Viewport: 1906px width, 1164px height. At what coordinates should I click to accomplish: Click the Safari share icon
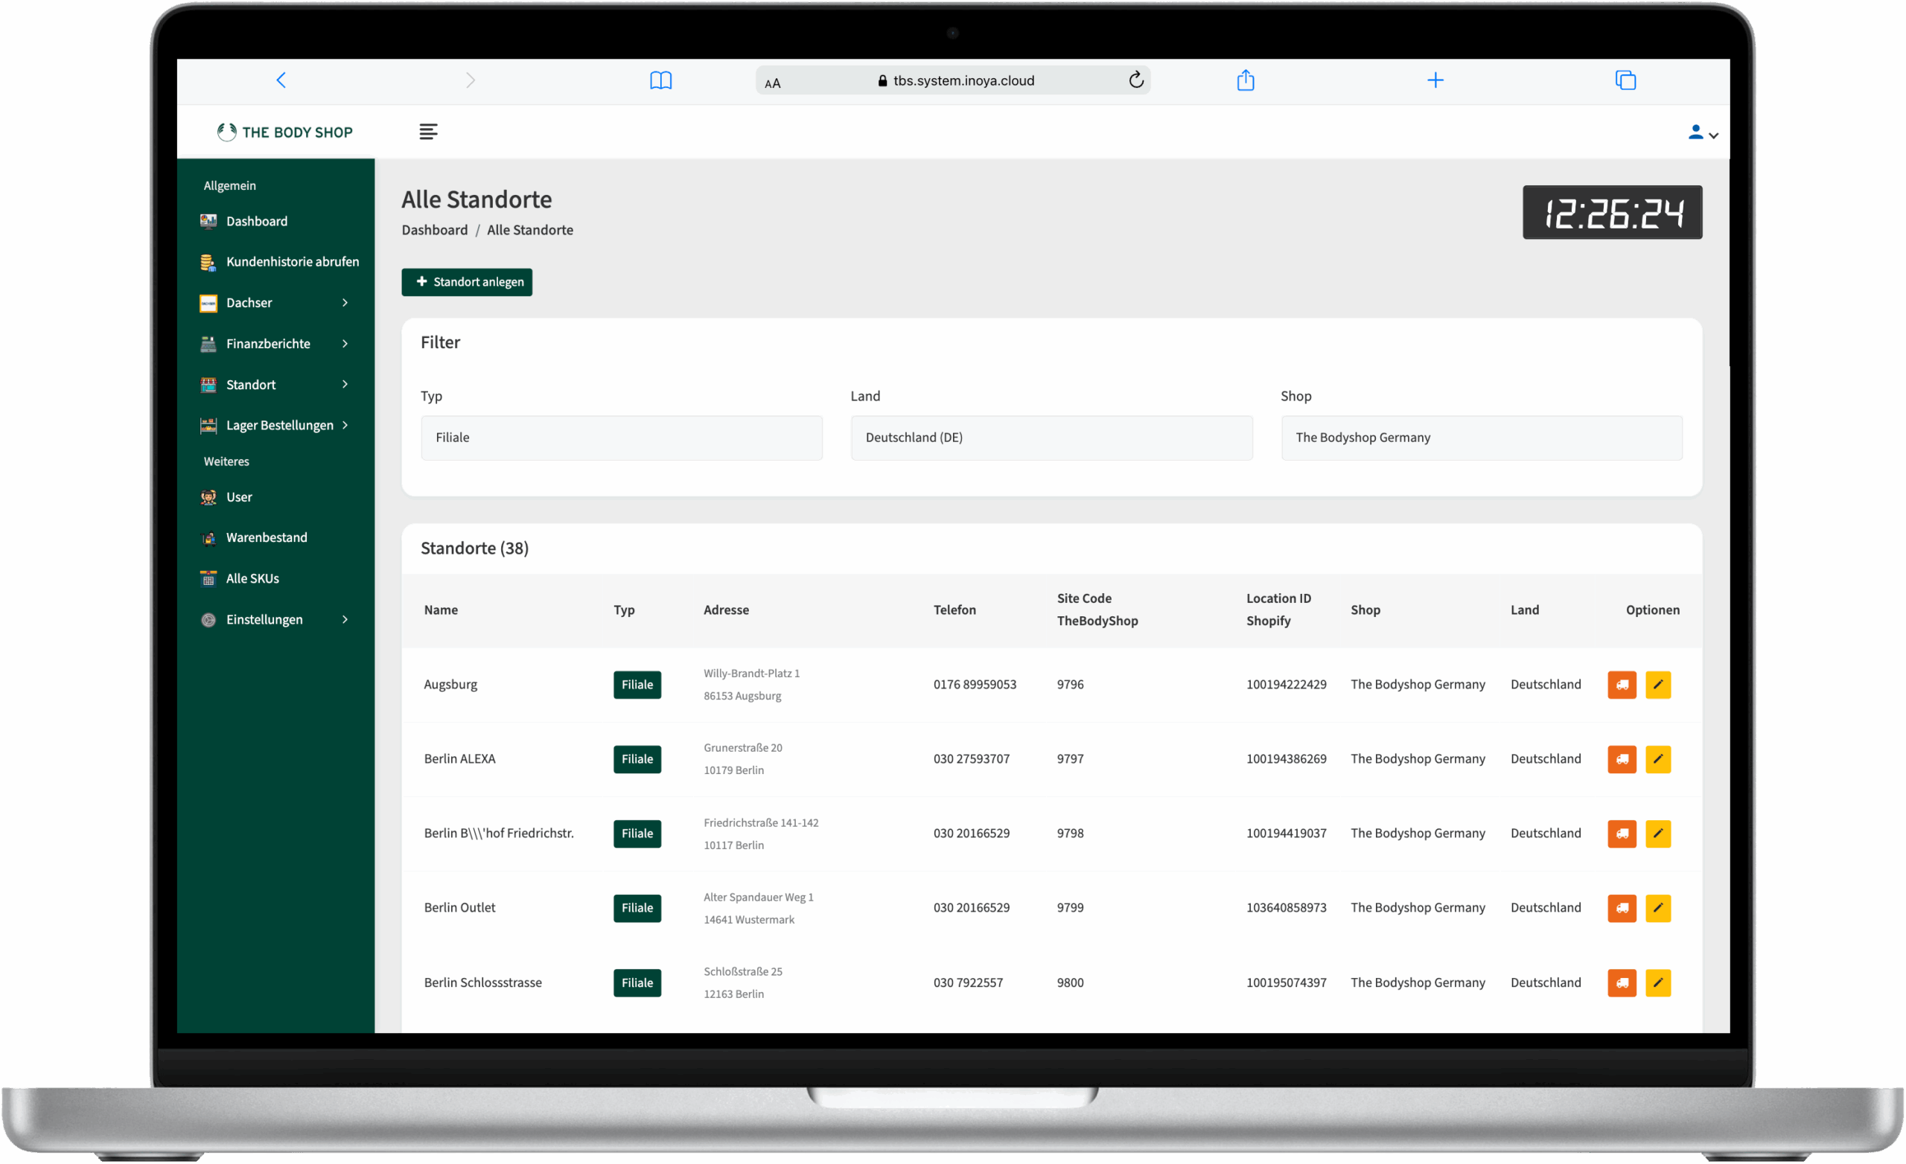[x=1245, y=80]
